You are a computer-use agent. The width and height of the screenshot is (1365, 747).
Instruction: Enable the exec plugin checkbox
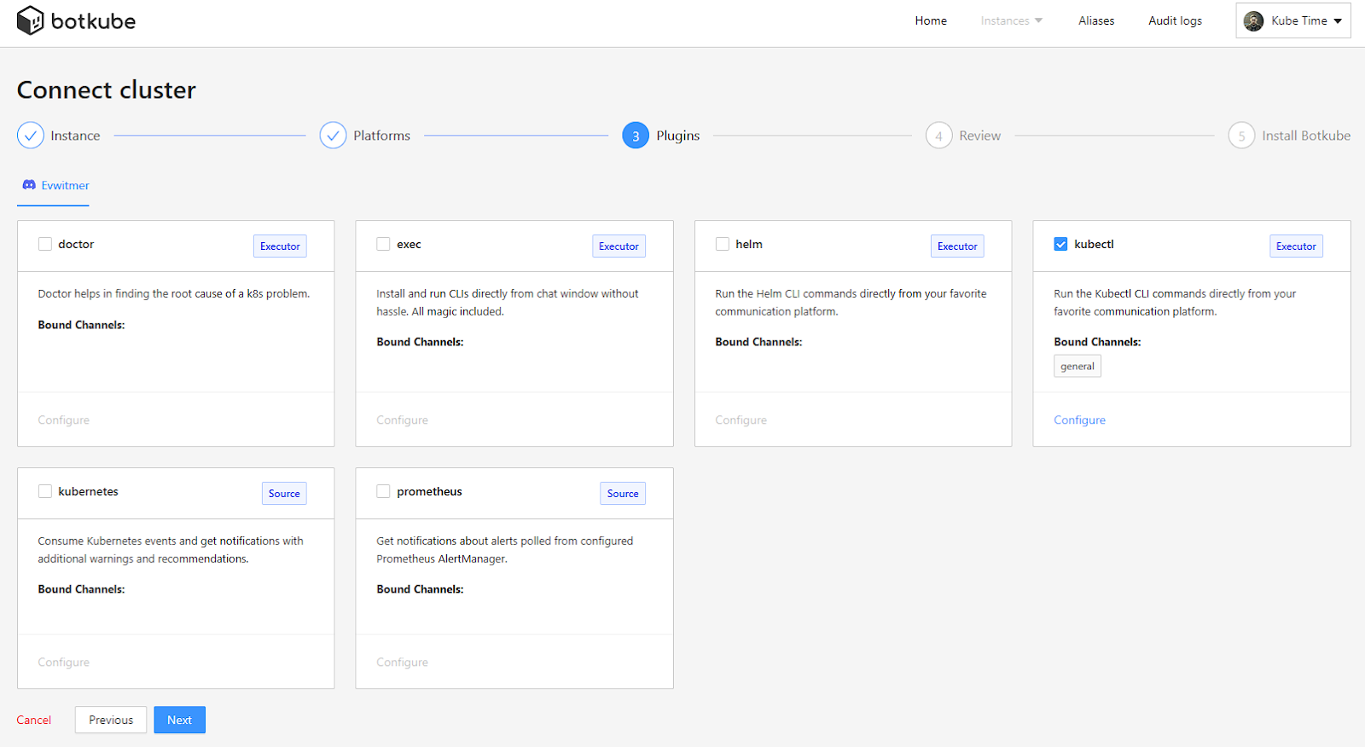pyautogui.click(x=383, y=244)
